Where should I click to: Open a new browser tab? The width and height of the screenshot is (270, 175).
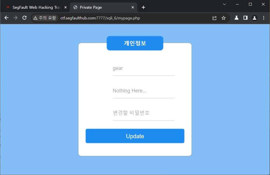(143, 7)
